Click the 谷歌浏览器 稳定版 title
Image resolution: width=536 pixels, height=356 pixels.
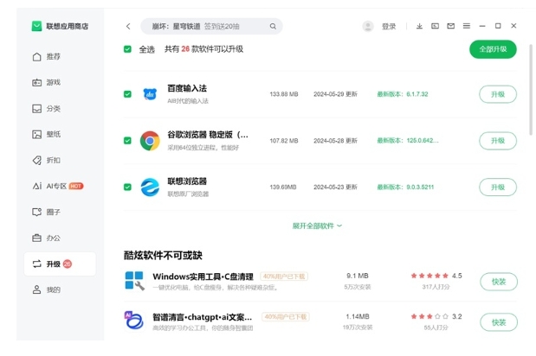[x=208, y=135]
